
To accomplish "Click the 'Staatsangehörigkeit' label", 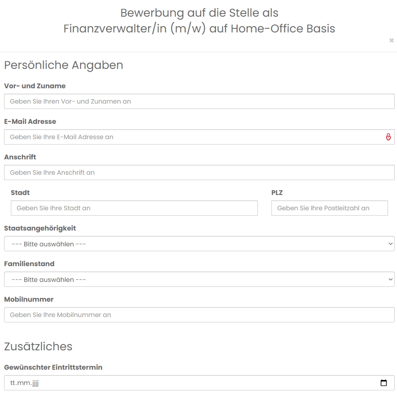I will click(40, 228).
